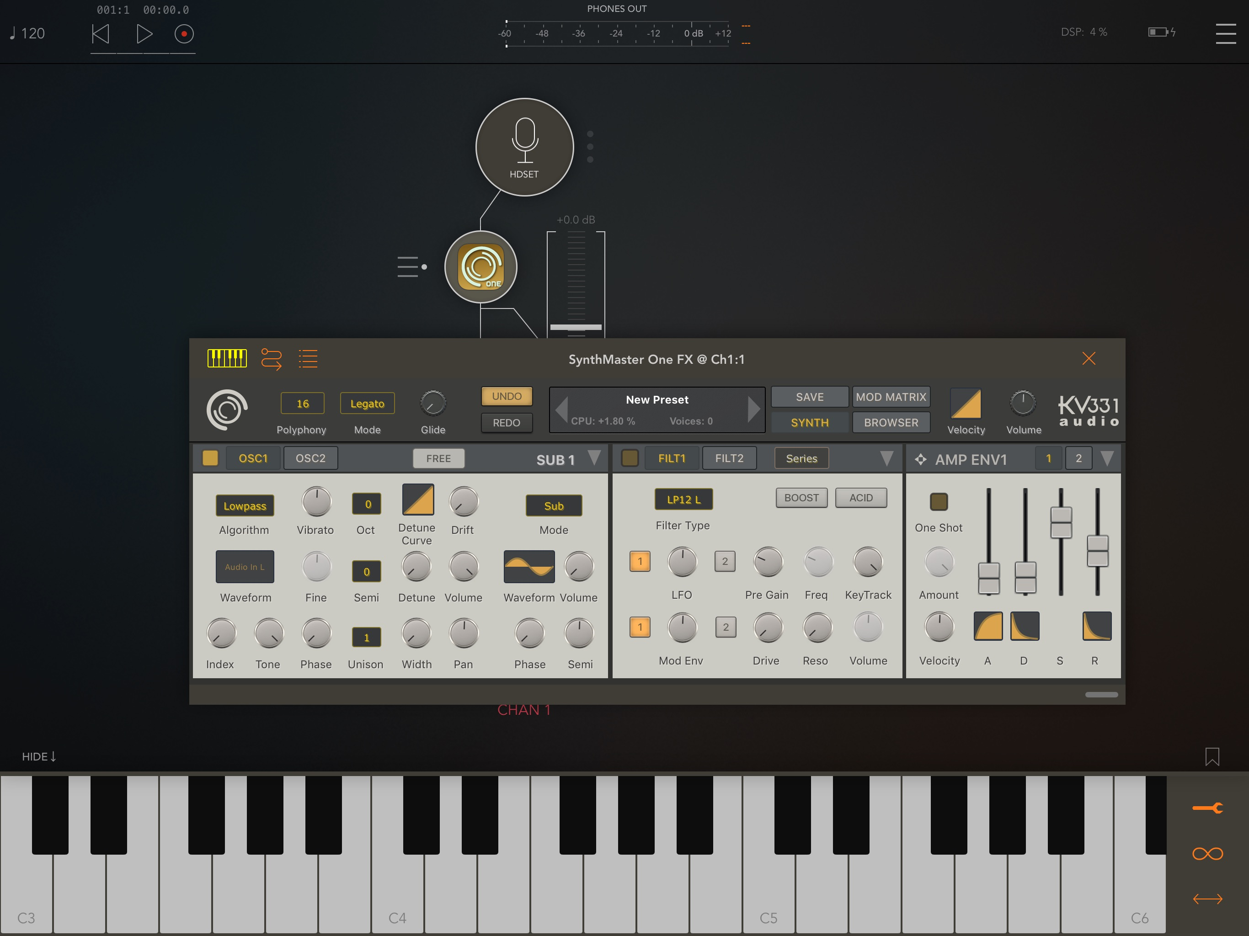Toggle the OSC1 enable square
This screenshot has width=1249, height=936.
(x=210, y=458)
